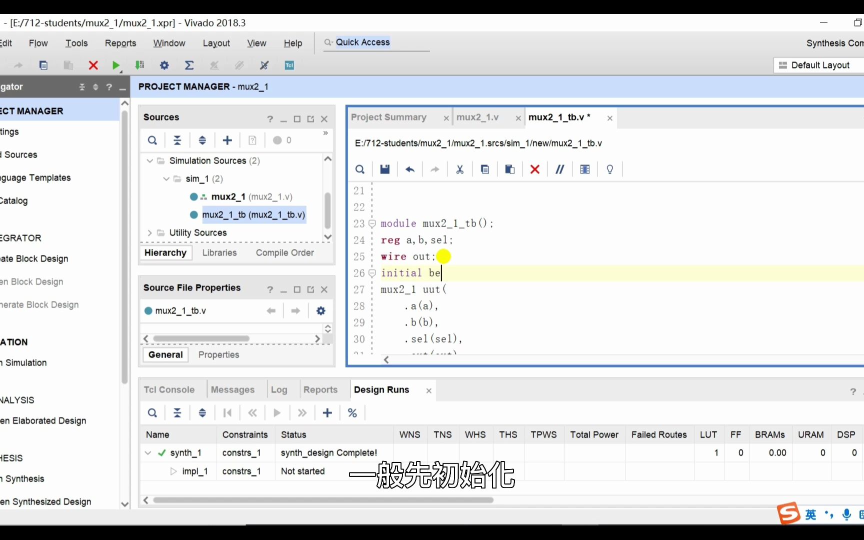Viewport: 864px width, 540px height.
Task: Search in the Design Runs panel
Action: point(152,413)
